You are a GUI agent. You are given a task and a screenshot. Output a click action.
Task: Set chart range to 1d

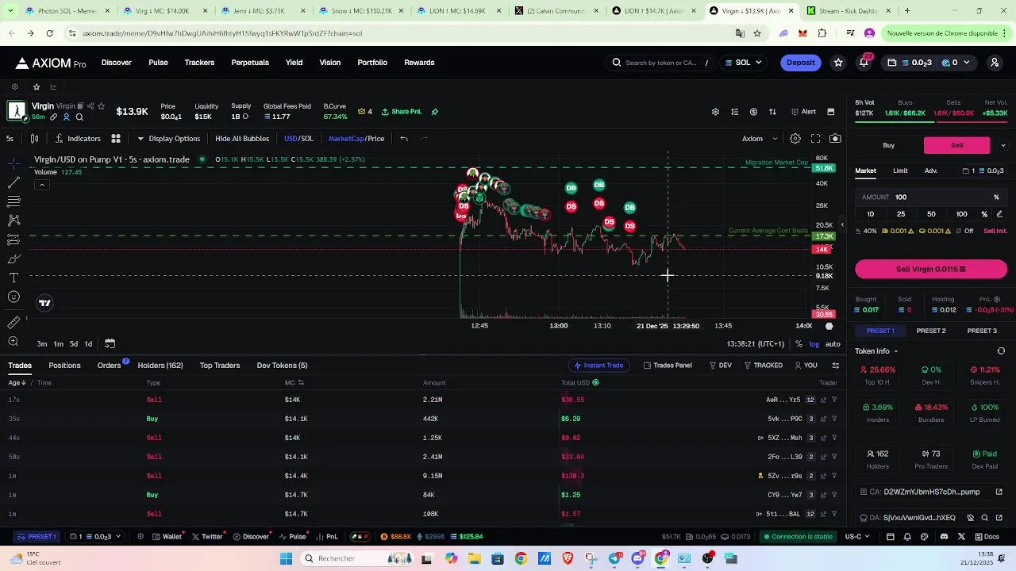(x=88, y=344)
